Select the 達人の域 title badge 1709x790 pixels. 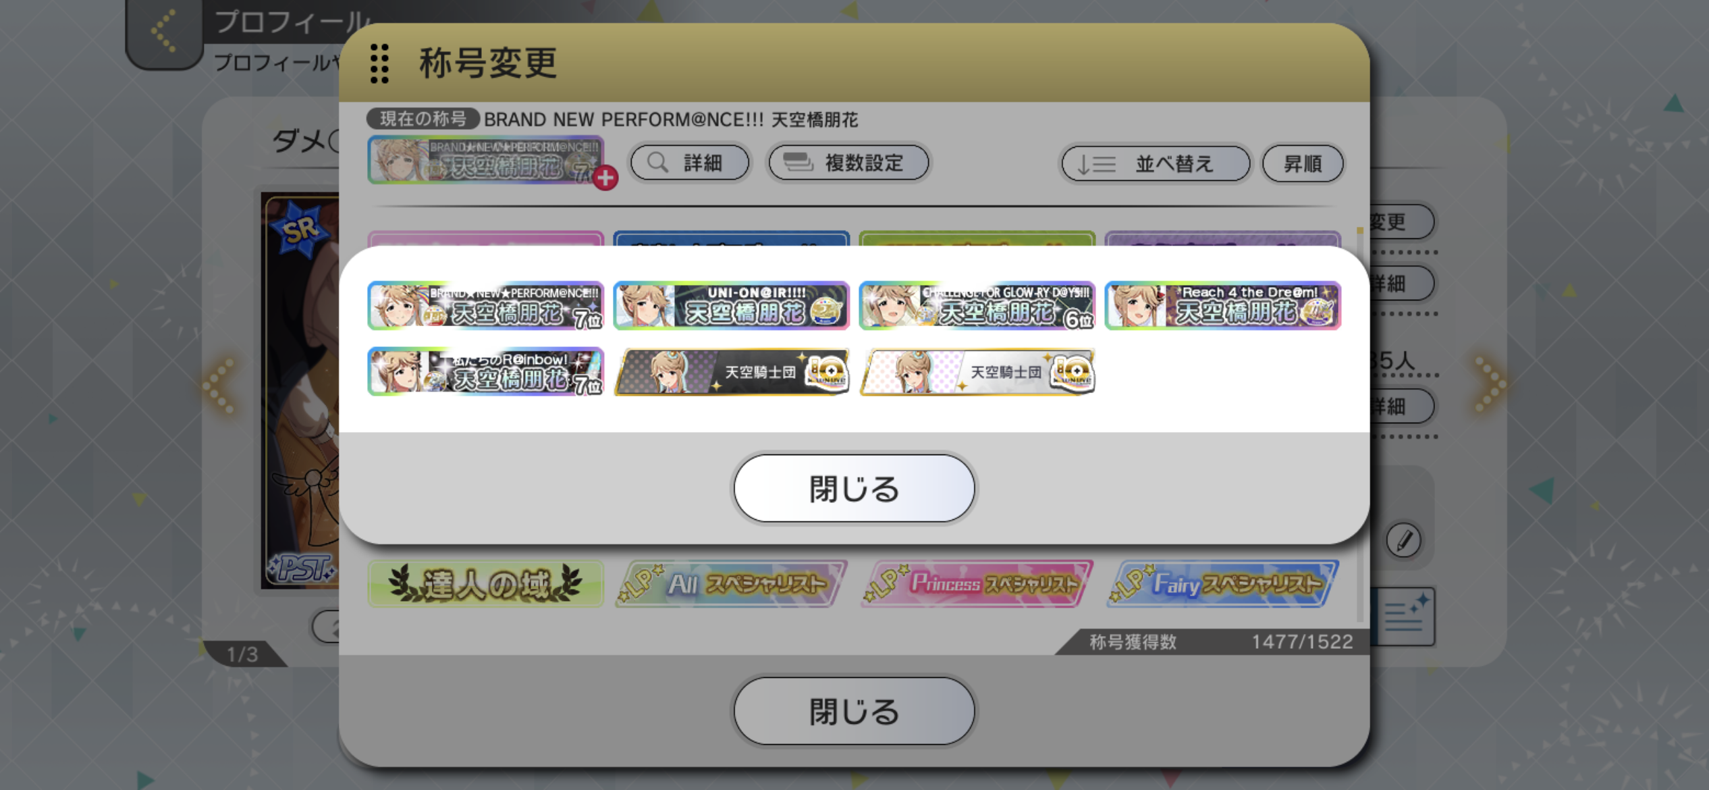(485, 584)
